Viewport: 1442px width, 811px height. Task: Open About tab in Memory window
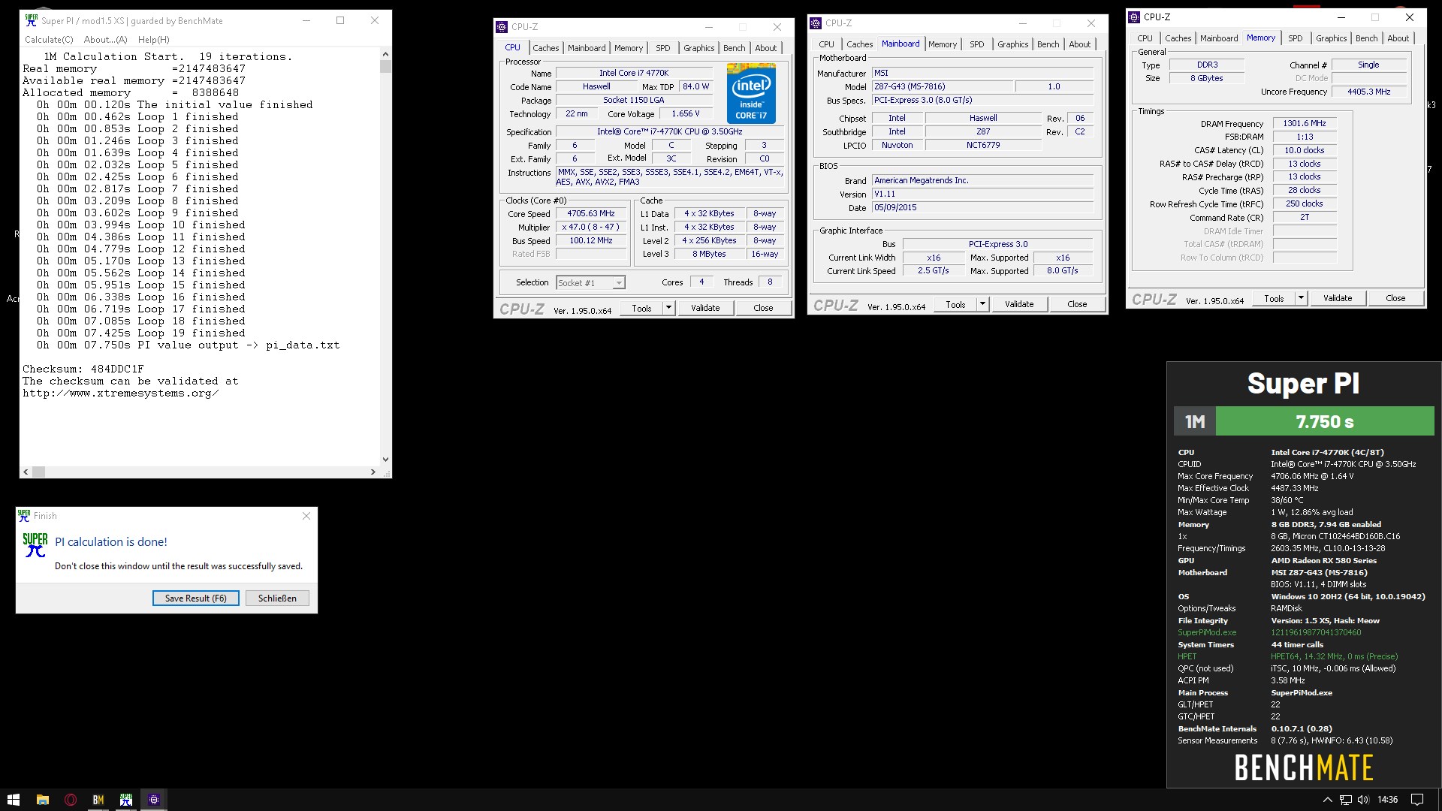tap(1398, 38)
